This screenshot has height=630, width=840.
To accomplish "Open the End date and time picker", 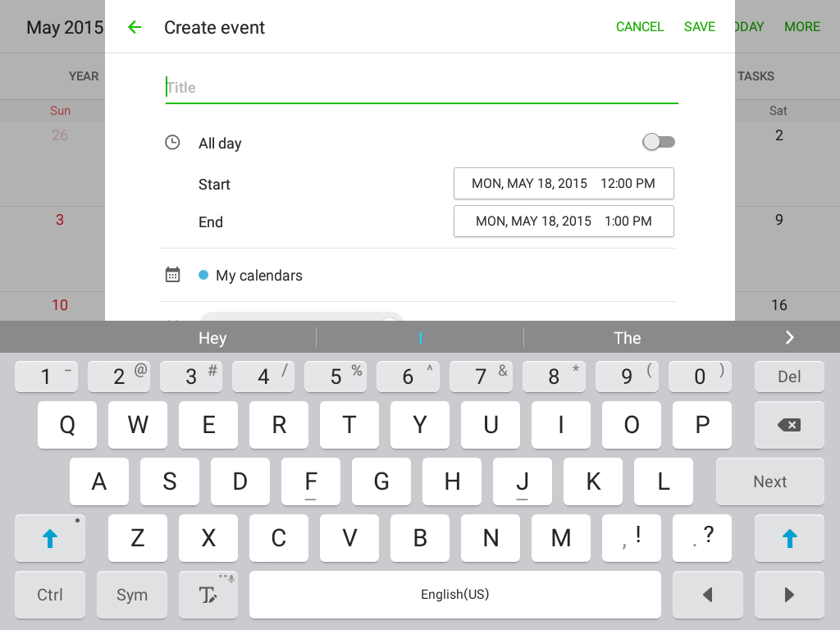I will 564,221.
